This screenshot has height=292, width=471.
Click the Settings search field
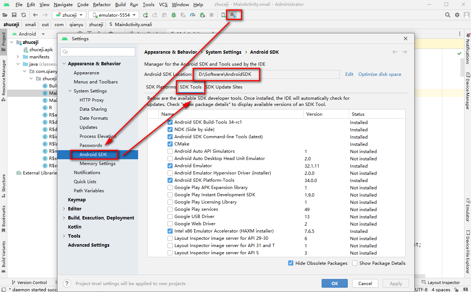(98, 52)
